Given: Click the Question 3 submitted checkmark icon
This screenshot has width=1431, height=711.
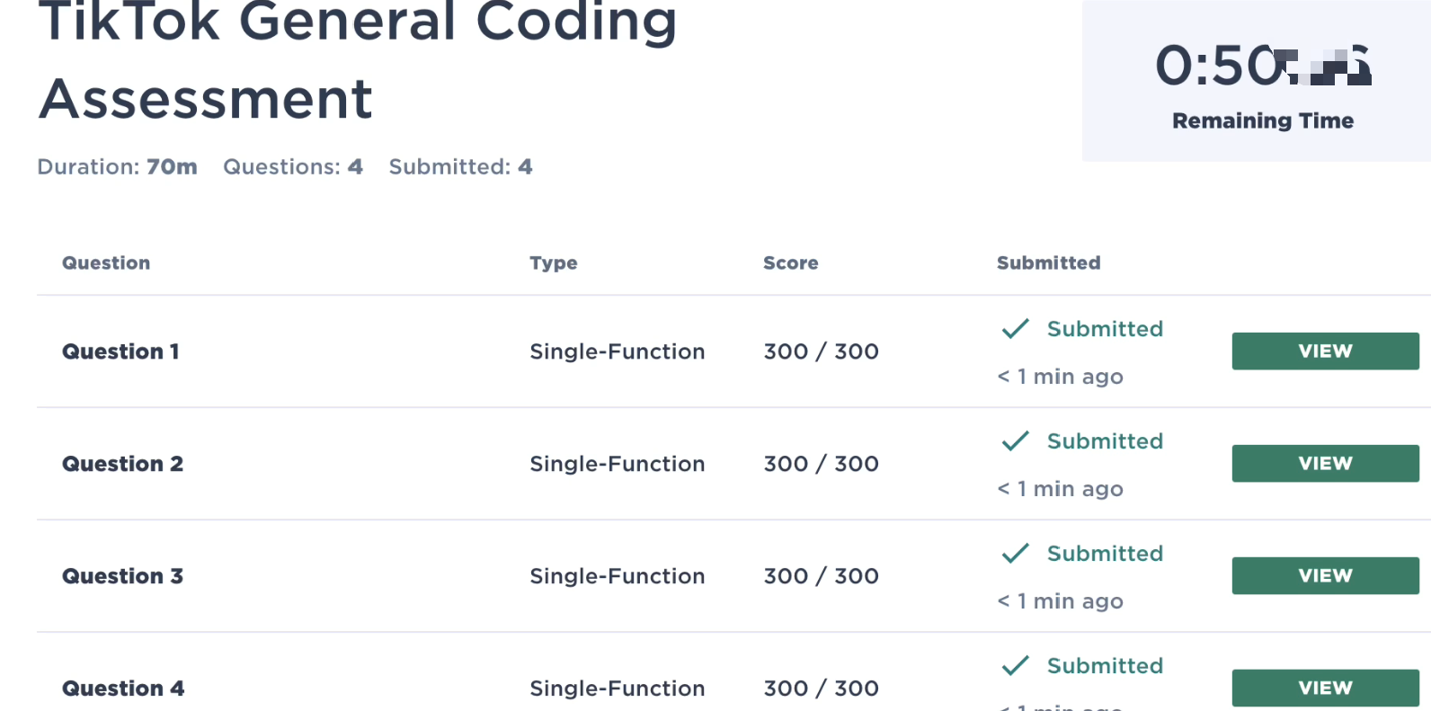Looking at the screenshot, I should pyautogui.click(x=1015, y=554).
